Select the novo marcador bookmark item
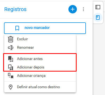Viewport: 105px width, 95px height. [x=45, y=28]
